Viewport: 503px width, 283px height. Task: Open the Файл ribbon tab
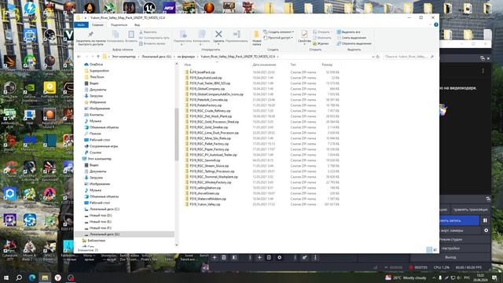pyautogui.click(x=81, y=24)
